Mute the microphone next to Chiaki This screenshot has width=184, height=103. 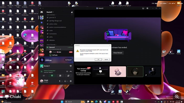60,81
